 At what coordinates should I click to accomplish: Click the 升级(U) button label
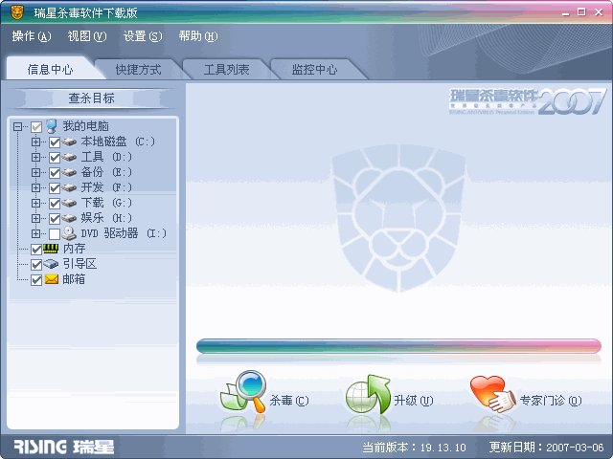click(x=413, y=400)
